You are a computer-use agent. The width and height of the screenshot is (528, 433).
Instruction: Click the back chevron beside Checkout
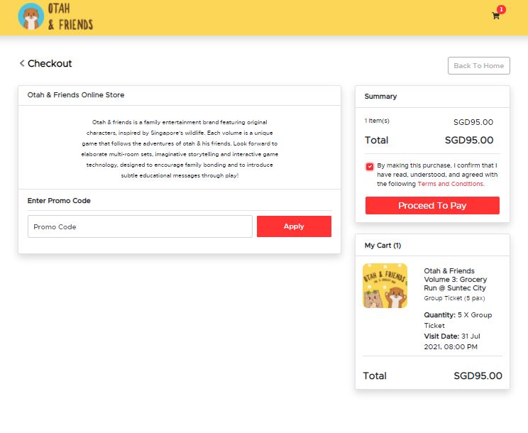[x=22, y=63]
